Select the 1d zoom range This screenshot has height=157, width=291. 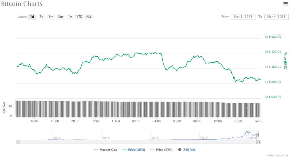coord(32,17)
